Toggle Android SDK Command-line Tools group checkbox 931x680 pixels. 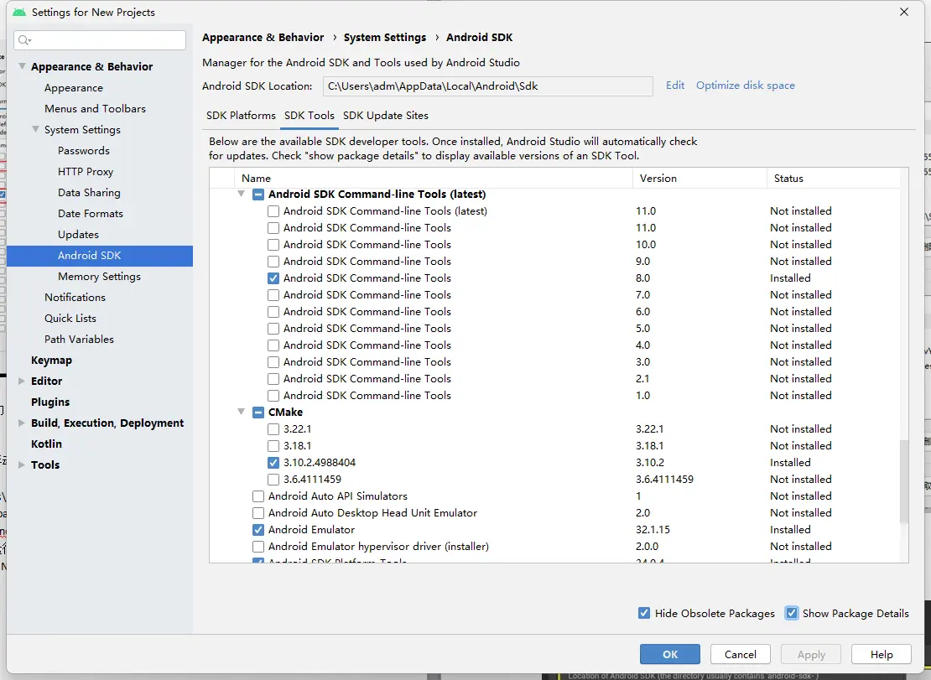(258, 195)
